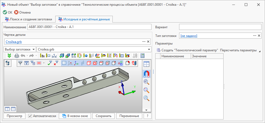The image size is (265, 123).
Task: Click the Сохранить button
Action: click(104, 116)
